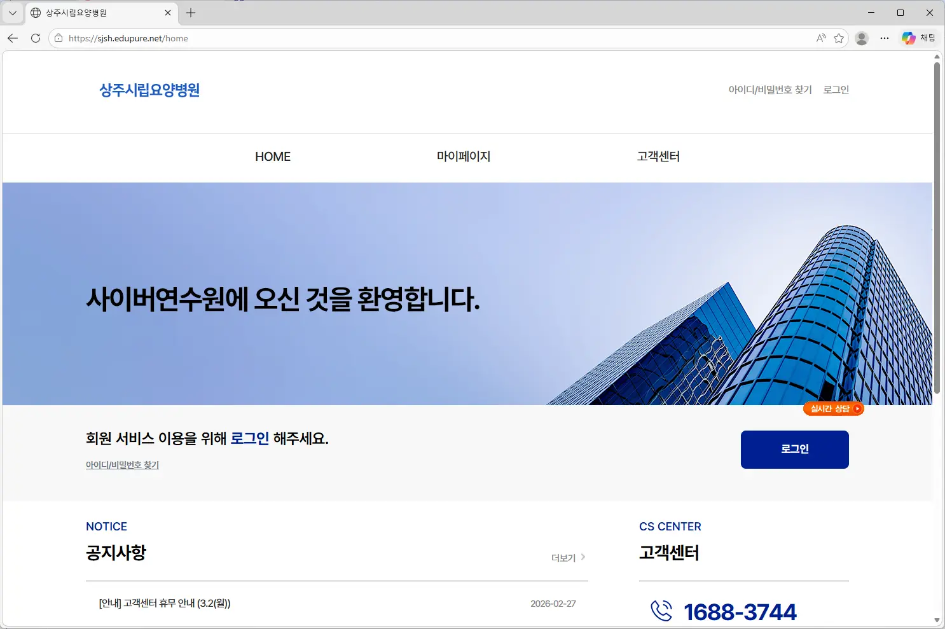Click the browser back arrow
Screen dimensions: 945x629
[x=12, y=38]
